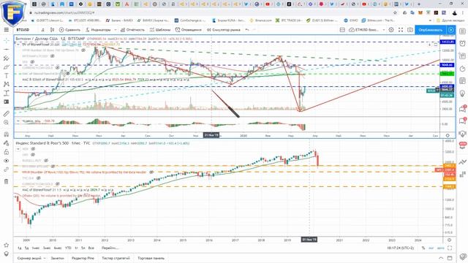Open the favorites star toolbar icon
468x263 pixels.
[7, 245]
